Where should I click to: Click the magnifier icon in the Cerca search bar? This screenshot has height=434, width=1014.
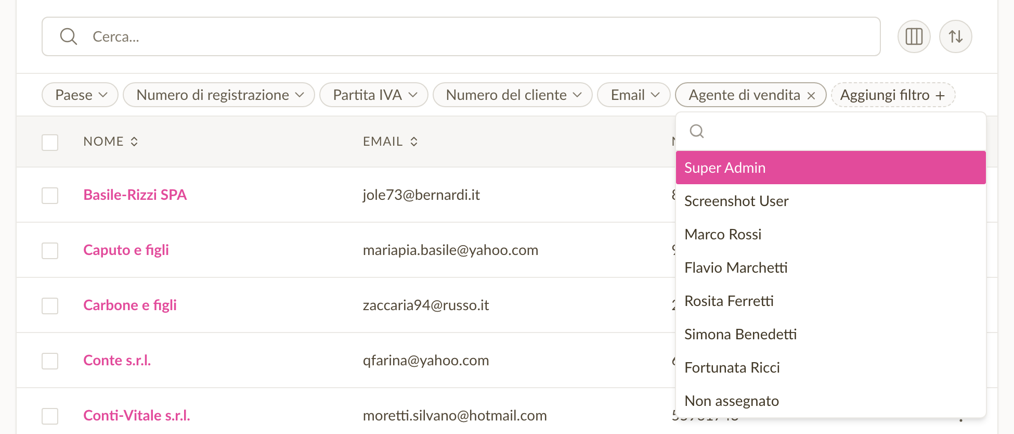(69, 36)
